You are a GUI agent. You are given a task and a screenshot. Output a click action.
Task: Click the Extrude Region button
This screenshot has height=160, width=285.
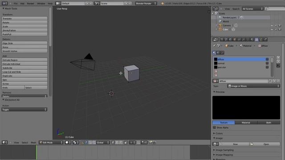[24, 60]
